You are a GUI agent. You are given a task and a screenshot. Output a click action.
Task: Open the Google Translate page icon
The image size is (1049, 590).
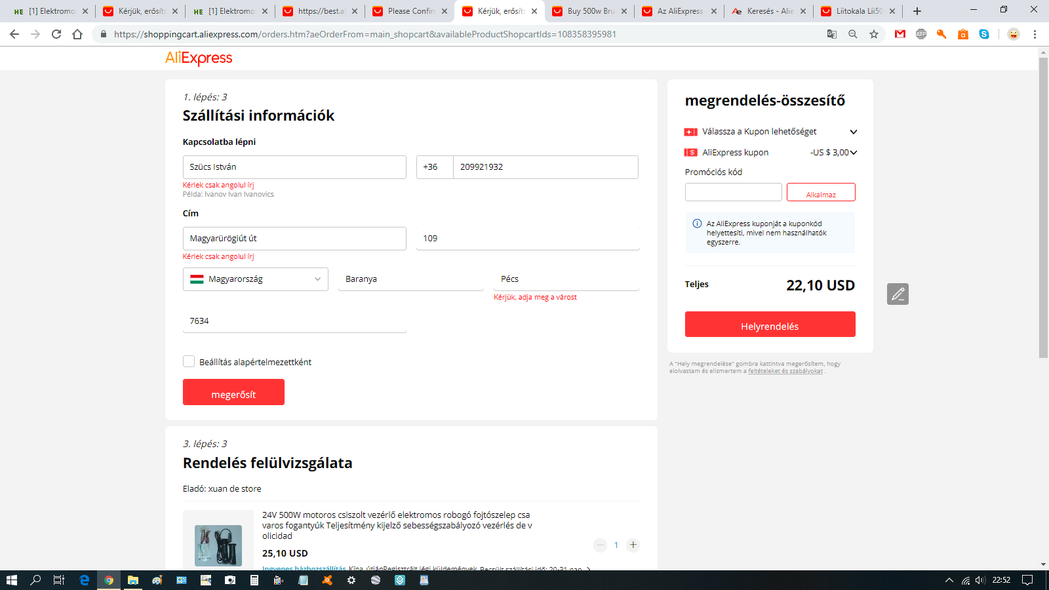pos(832,34)
